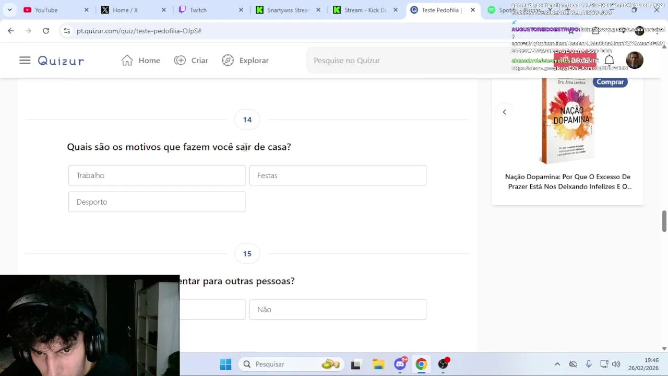This screenshot has width=668, height=376.
Task: Go forward in browser history
Action: (28, 31)
